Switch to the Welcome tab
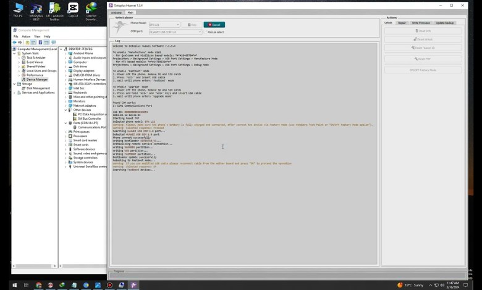482x290 pixels. [x=116, y=12]
